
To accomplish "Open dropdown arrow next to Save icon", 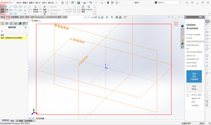I will click(82, 2).
